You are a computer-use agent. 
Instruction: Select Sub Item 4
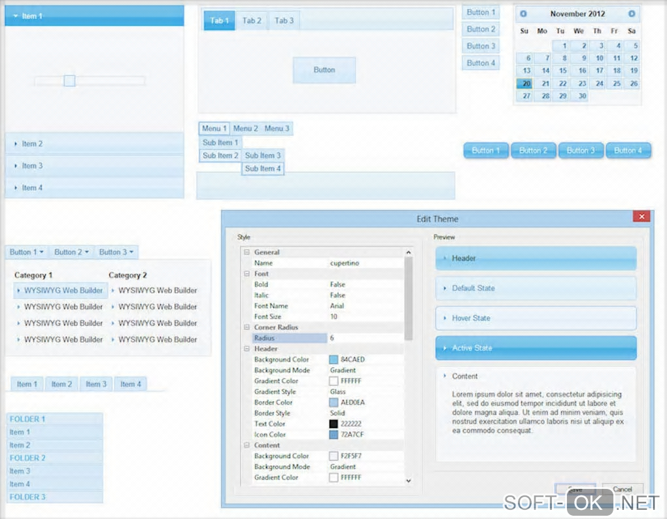point(263,169)
